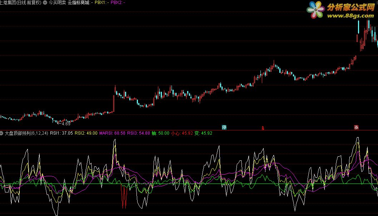
Task: Click the green 轴 50.00 label
Action: 160,133
